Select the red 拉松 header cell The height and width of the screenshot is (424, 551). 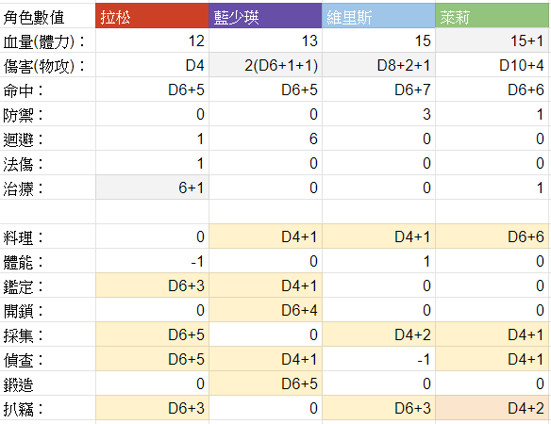(152, 16)
